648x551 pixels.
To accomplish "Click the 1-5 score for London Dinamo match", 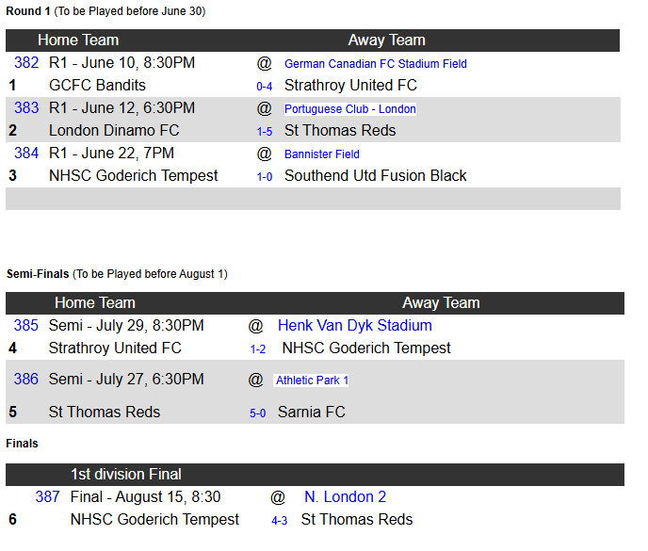I will [x=265, y=132].
